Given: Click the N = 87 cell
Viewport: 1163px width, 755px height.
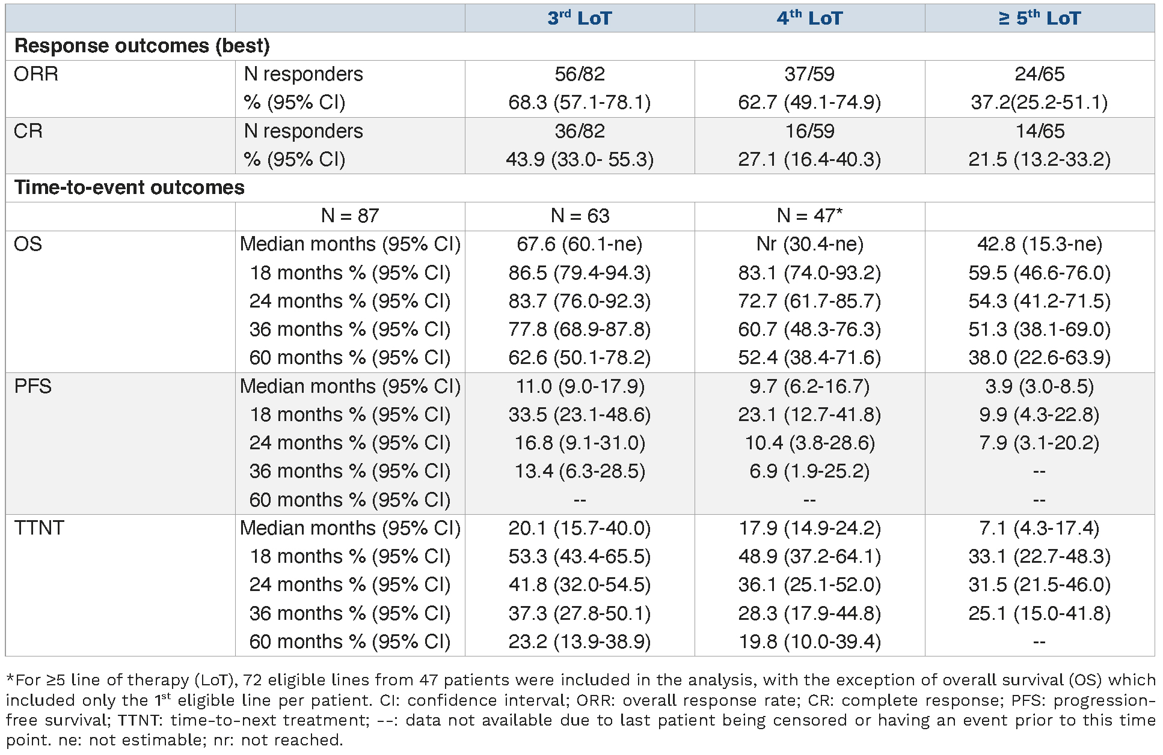Looking at the screenshot, I should coord(349,216).
